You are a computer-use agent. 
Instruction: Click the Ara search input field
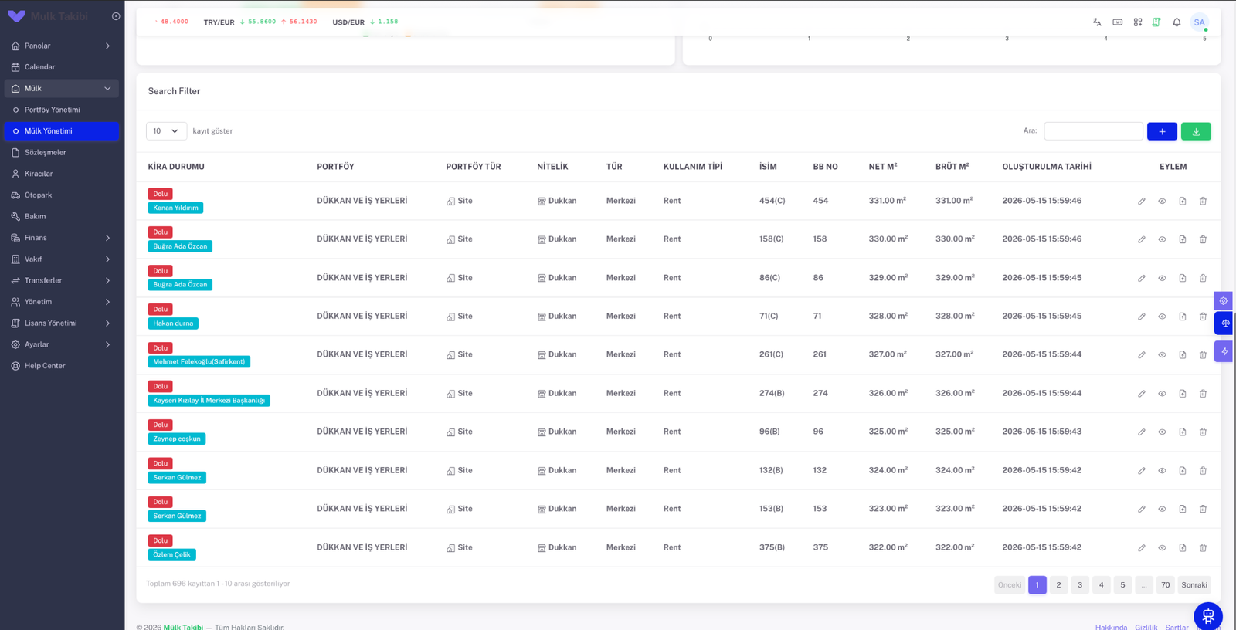[x=1093, y=131]
